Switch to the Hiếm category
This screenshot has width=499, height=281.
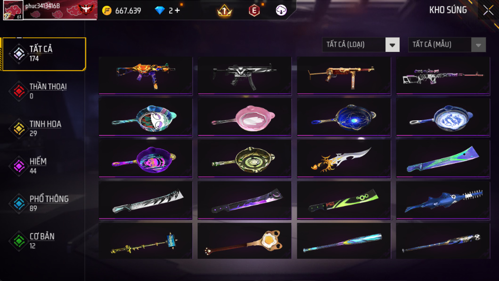tap(43, 166)
